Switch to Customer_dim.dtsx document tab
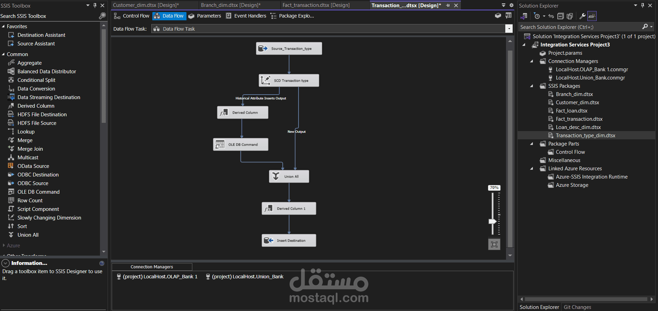658x311 pixels. tap(146, 5)
